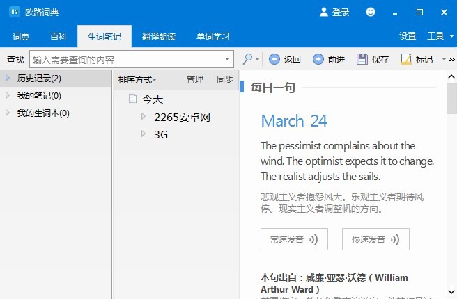Screen dimensions: 457x299
Task: Click the 每日一句 section heading
Action: click(x=273, y=87)
